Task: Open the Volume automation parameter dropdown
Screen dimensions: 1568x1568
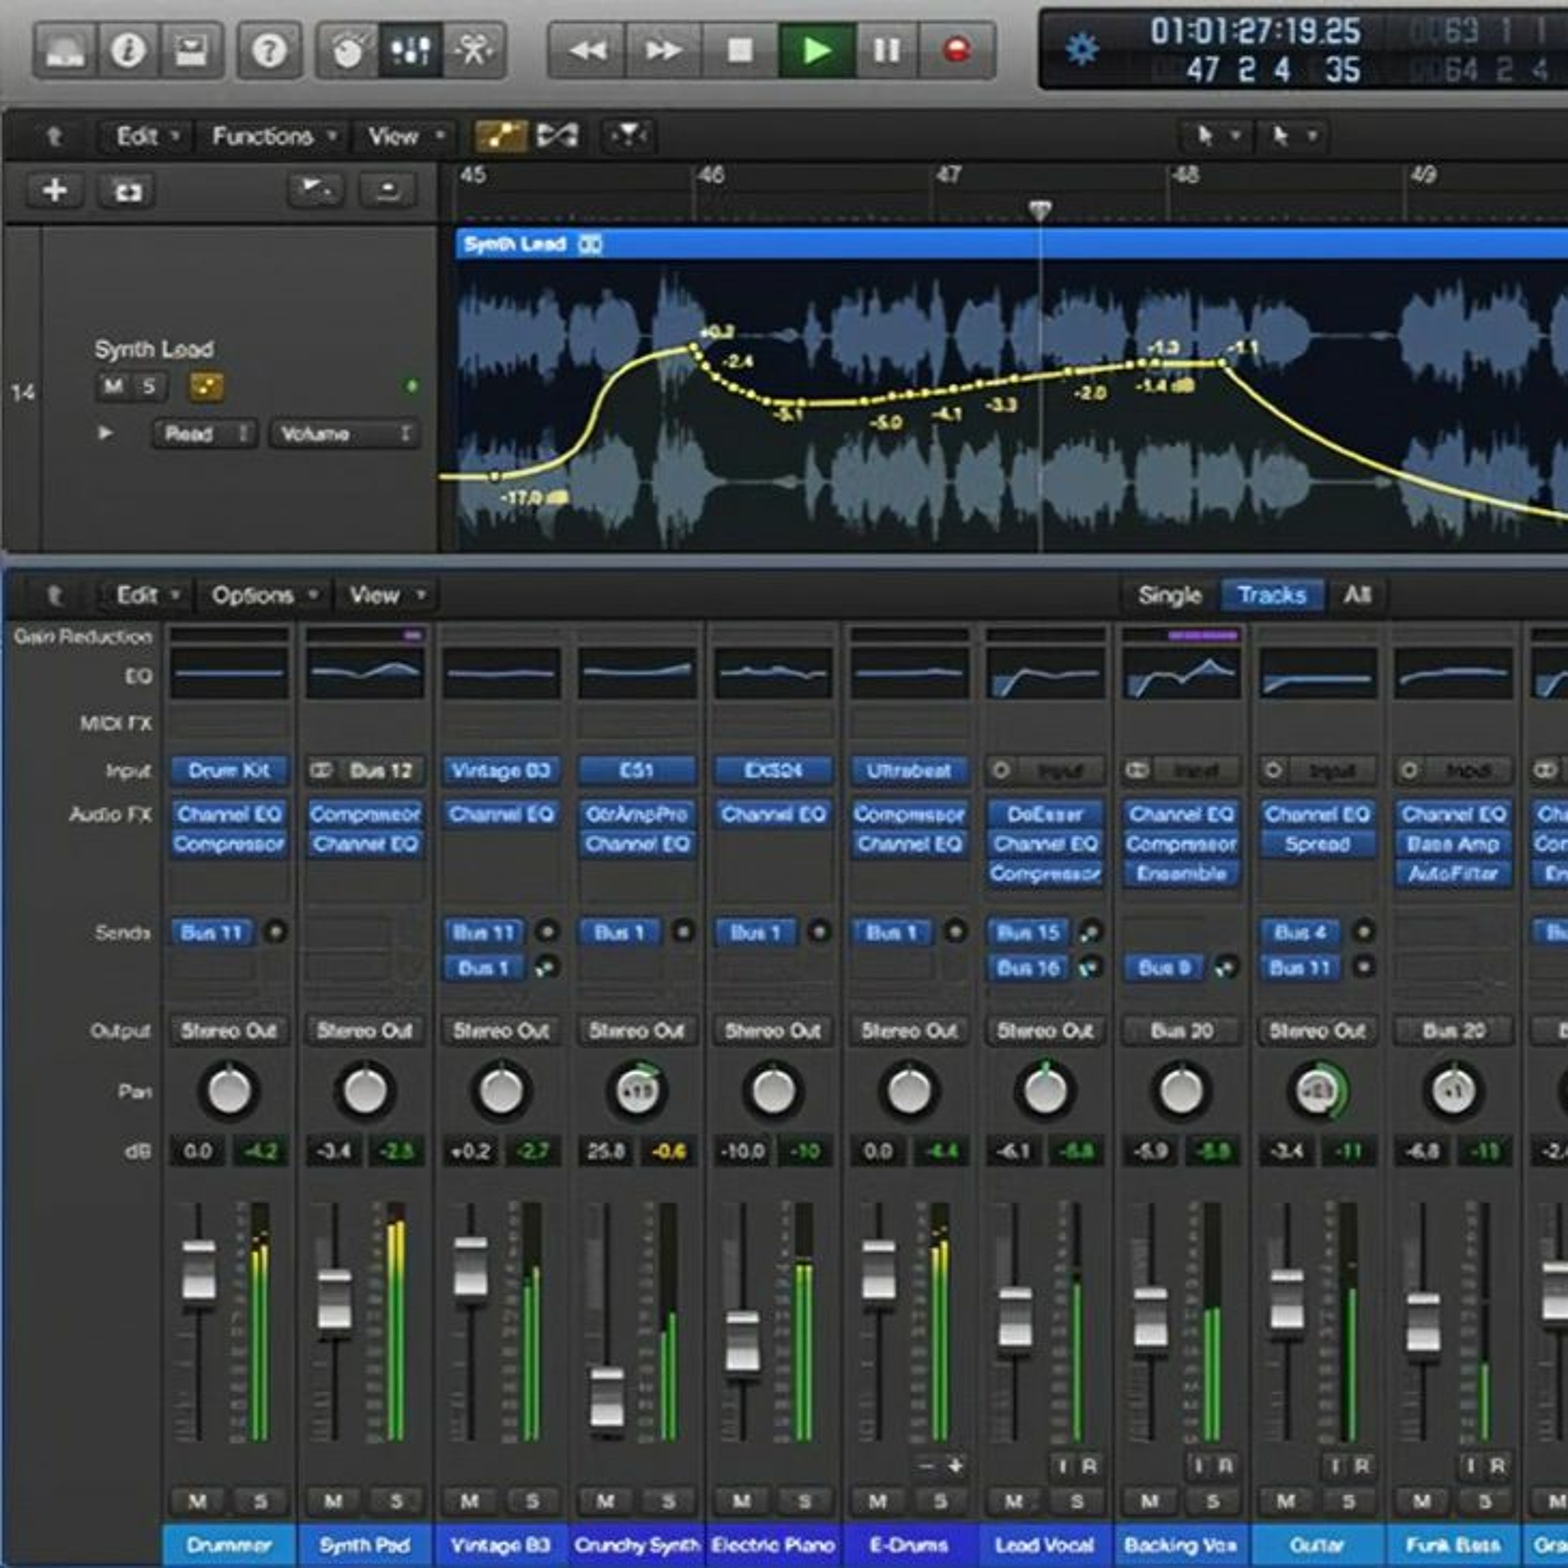Action: 345,433
